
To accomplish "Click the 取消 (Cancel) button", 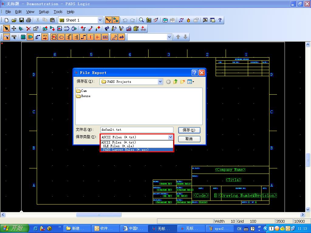I will click(x=189, y=139).
